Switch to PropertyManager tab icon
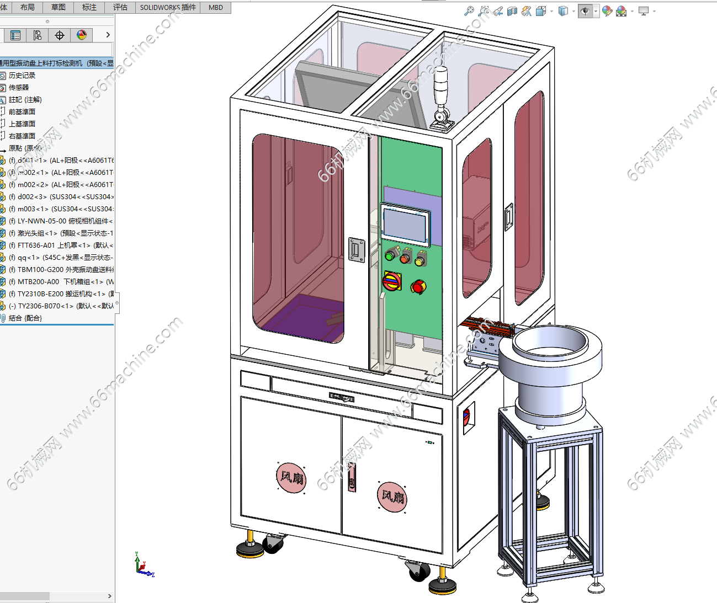Viewport: 717px width, 603px height. point(15,35)
